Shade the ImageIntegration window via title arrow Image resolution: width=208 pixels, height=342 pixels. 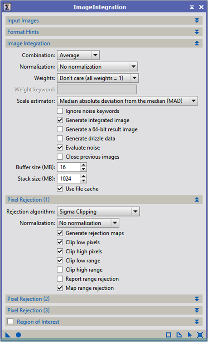click(192, 7)
